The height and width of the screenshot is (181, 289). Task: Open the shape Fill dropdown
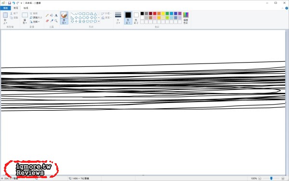(106, 18)
